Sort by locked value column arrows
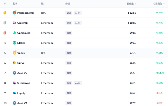This screenshot has width=168, height=106. coord(136,4)
